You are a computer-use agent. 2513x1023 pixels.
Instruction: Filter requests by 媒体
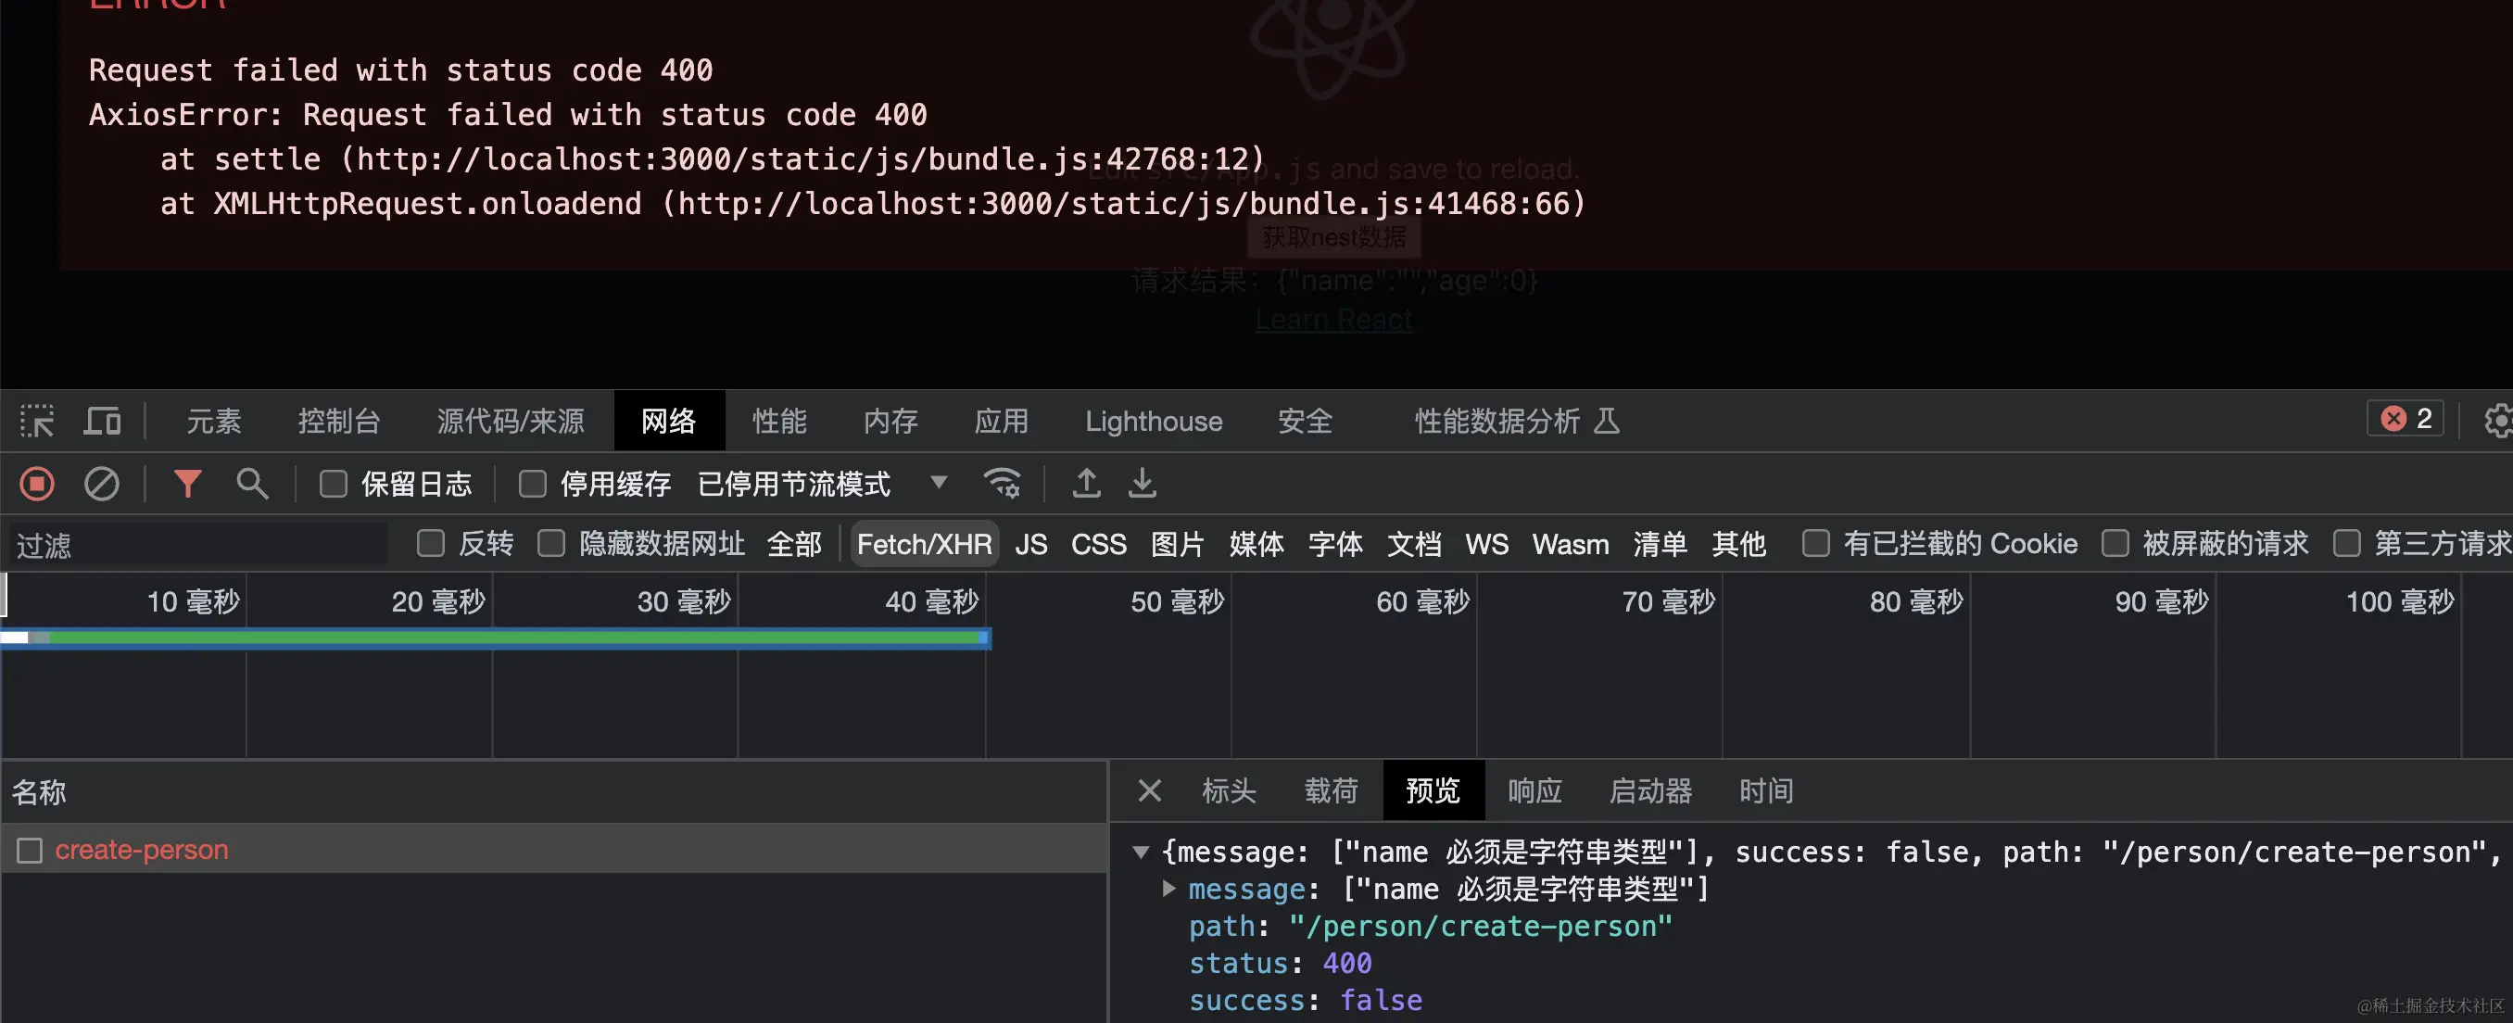1256,544
